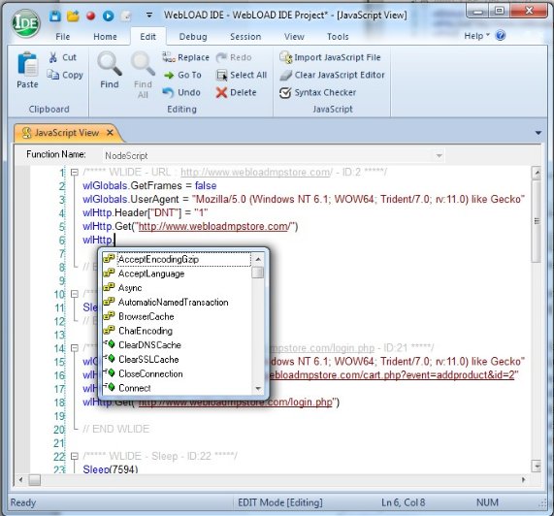
Task: Open the document tab list dropdown arrow
Action: [x=538, y=133]
